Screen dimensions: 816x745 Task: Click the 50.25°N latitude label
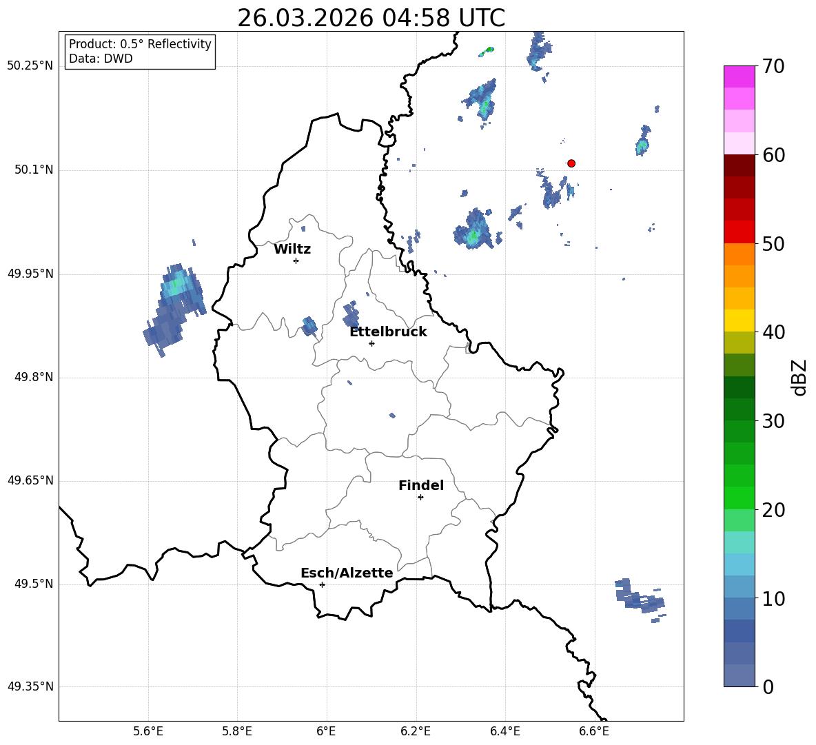30,66
